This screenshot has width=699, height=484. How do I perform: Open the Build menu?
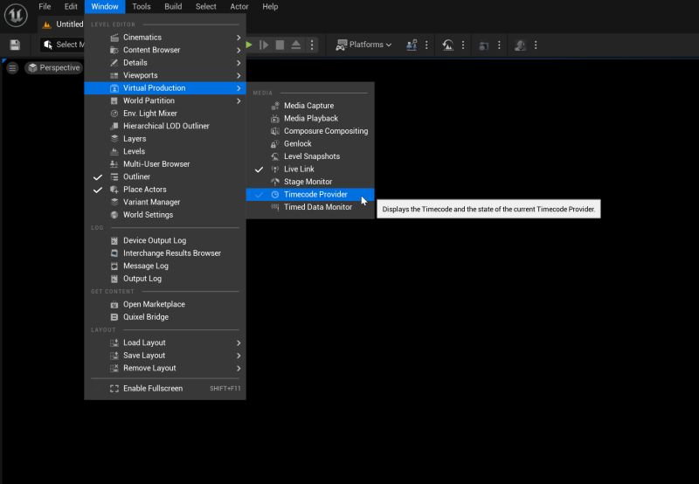tap(173, 7)
